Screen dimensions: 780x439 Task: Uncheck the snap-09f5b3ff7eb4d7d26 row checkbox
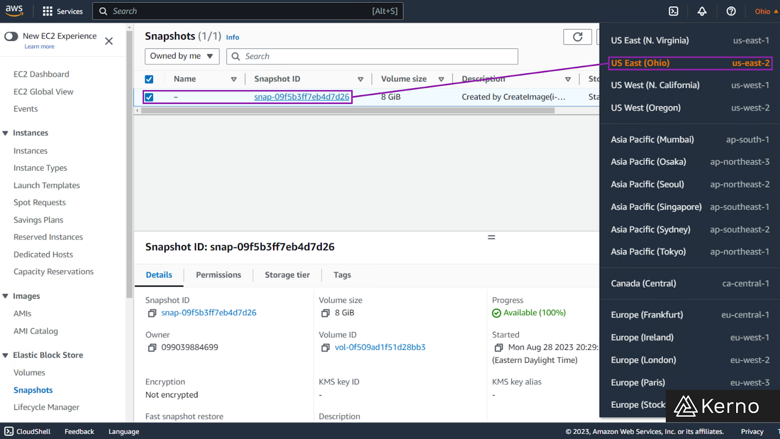coord(149,97)
